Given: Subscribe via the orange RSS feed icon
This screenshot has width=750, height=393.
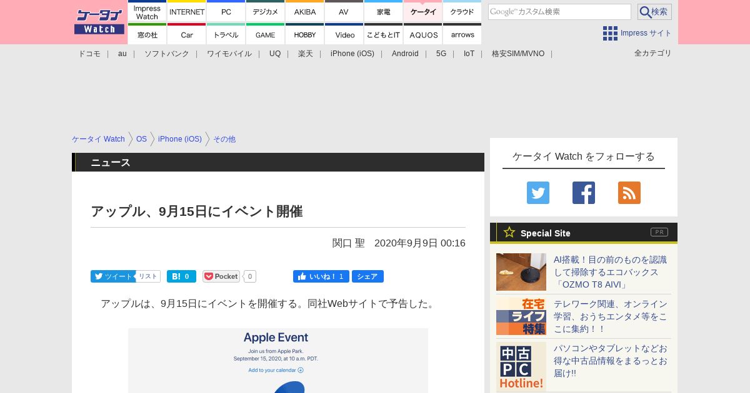Looking at the screenshot, I should click(x=629, y=193).
